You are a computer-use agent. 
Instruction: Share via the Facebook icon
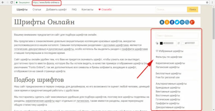[x=172, y=22]
